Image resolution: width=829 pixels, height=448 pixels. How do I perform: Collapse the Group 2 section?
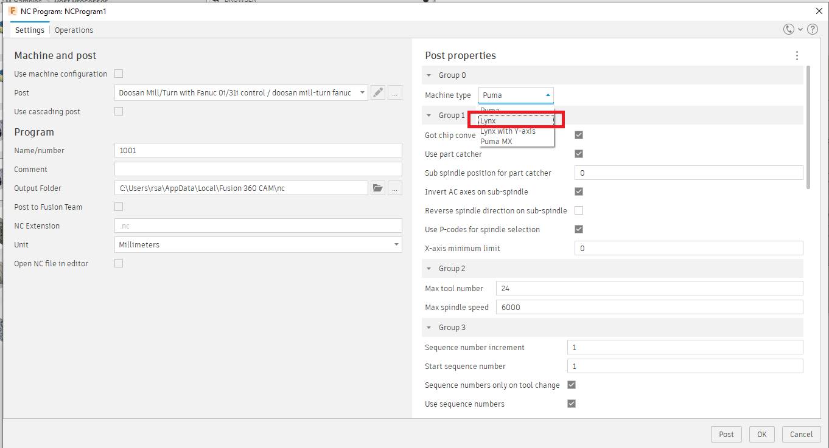coord(429,269)
